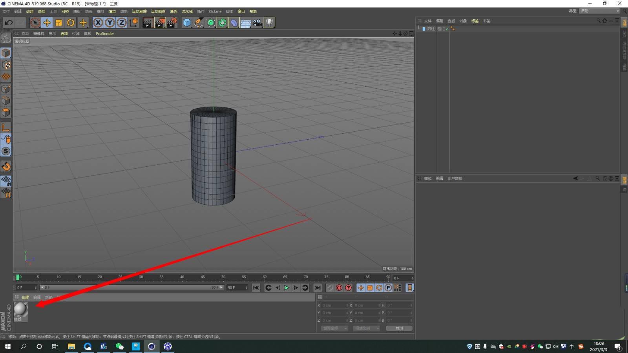
Task: Select the cube primitive icon
Action: coord(187,22)
